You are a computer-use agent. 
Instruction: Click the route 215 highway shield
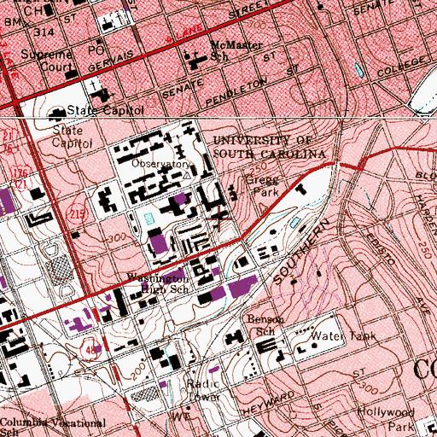coord(78,213)
